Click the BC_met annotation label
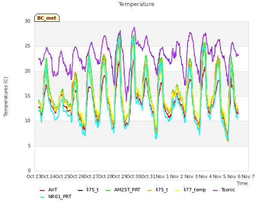 tap(47, 18)
